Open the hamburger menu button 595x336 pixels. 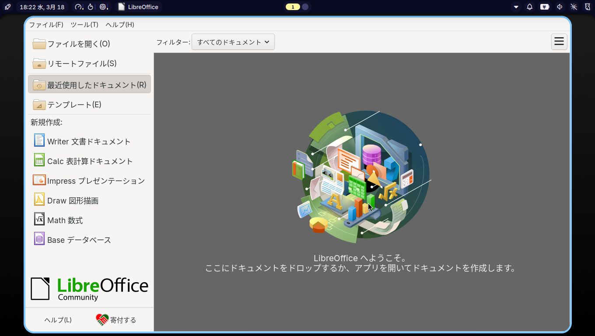pos(559,42)
